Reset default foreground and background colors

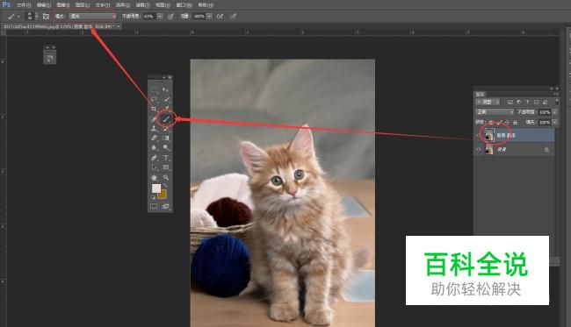point(154,197)
